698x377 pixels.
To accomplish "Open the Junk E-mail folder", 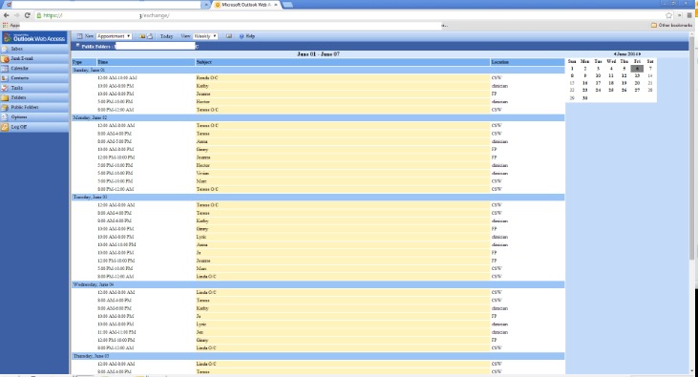I will point(33,59).
